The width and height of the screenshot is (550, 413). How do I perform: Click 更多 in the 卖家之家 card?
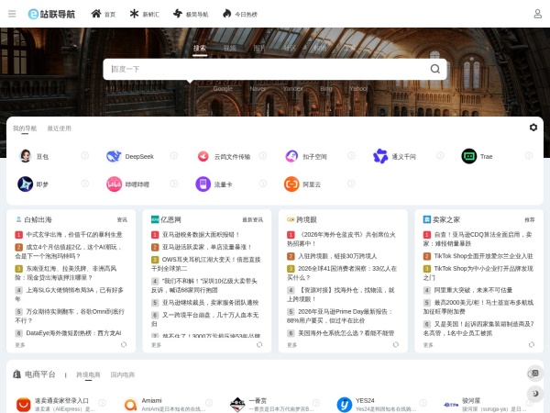428,345
